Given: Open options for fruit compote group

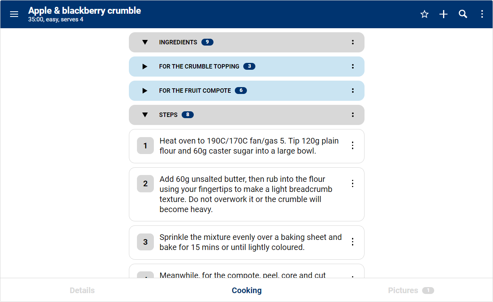Looking at the screenshot, I should [353, 91].
